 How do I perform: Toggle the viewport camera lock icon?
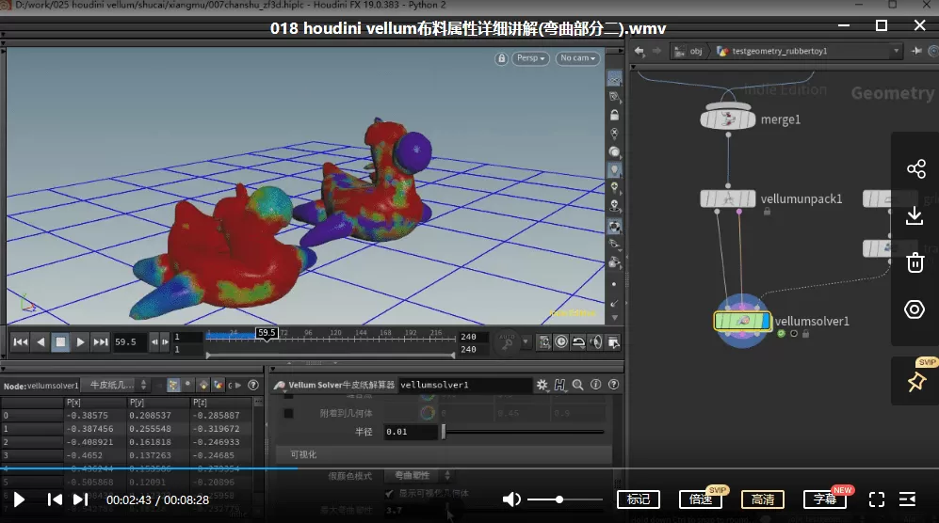[502, 58]
